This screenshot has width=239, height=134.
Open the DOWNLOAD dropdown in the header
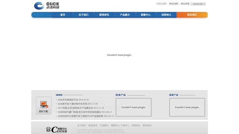[198, 4]
